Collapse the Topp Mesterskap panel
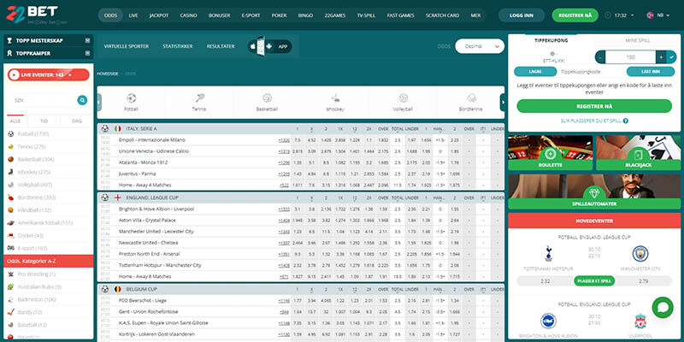 (x=88, y=40)
